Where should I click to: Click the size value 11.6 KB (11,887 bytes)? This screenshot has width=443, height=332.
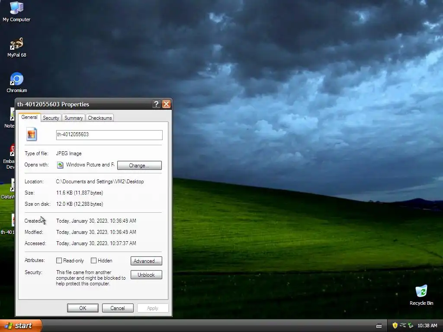click(x=80, y=193)
